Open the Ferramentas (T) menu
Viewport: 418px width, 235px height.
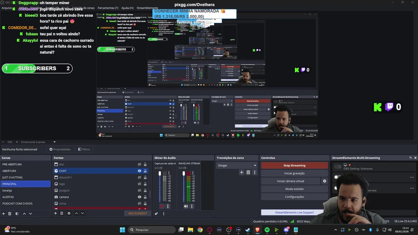[108, 8]
